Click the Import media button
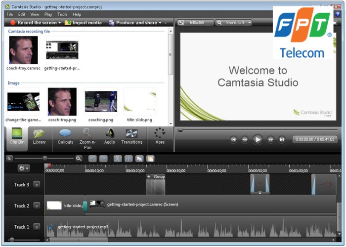The width and height of the screenshot is (346, 247). [x=83, y=23]
